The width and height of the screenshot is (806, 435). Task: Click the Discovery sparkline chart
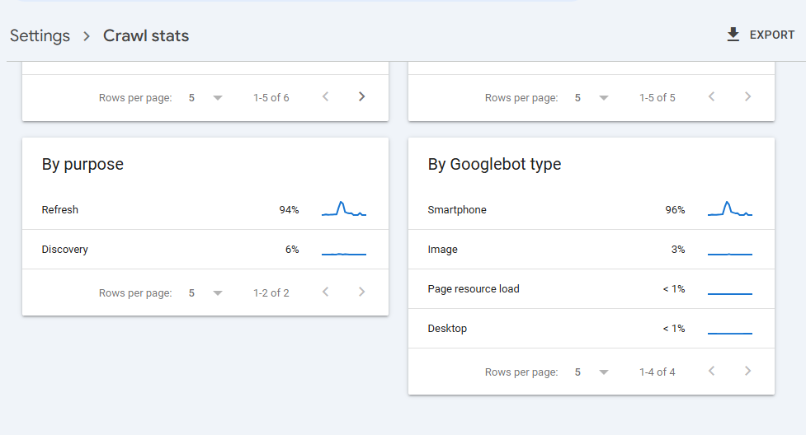344,254
